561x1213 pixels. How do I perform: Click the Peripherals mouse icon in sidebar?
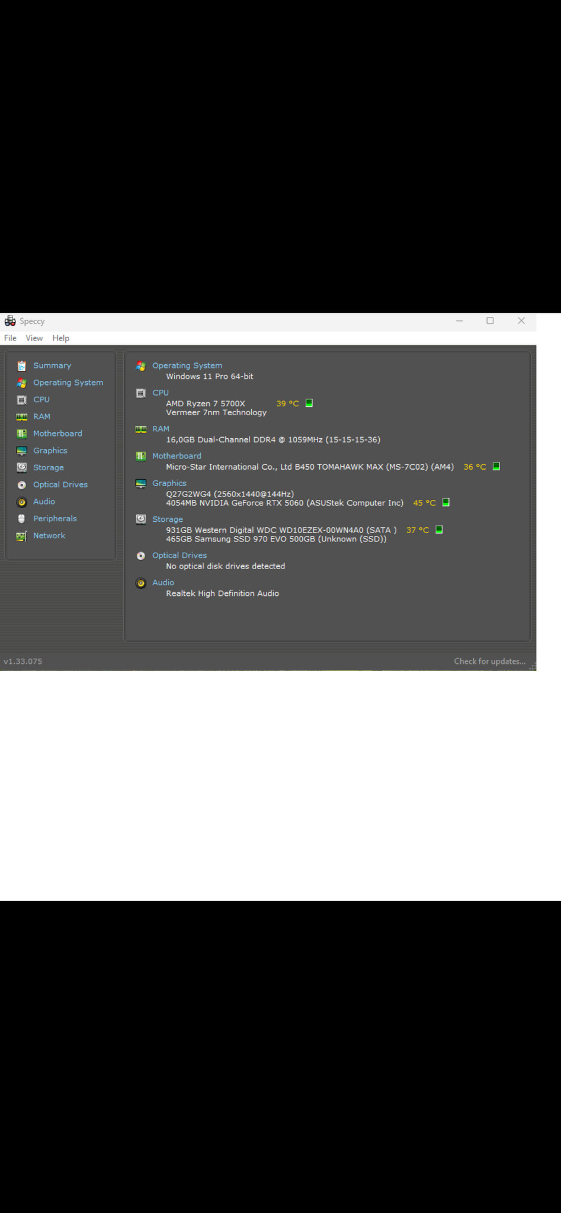pyautogui.click(x=22, y=519)
